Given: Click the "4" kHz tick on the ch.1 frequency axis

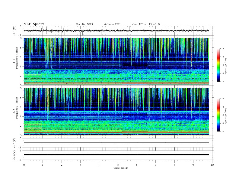Looking at the screenshot, I should click(x=21, y=67).
